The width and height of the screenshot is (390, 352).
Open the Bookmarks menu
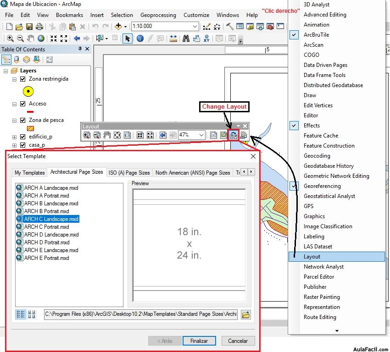click(69, 15)
